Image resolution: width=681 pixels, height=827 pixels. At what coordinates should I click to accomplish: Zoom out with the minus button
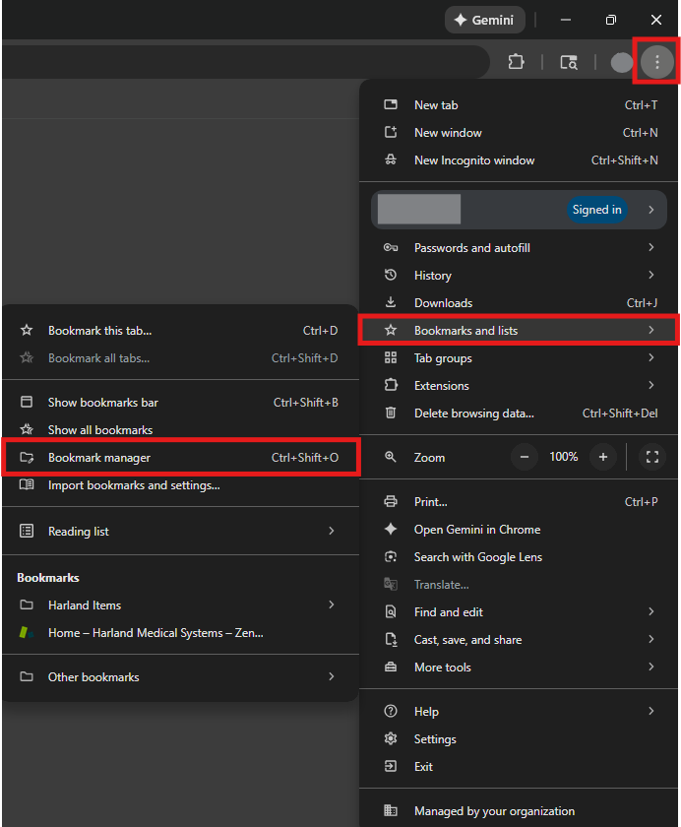click(x=524, y=457)
